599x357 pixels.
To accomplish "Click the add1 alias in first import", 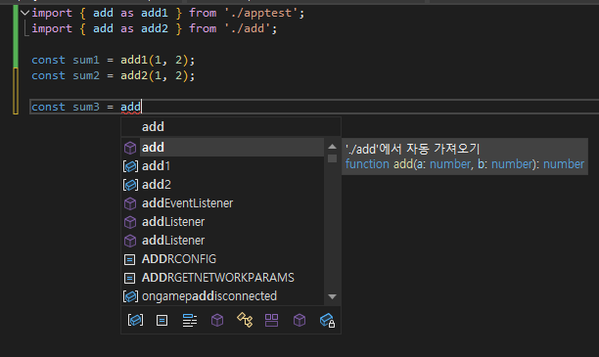I will point(155,13).
